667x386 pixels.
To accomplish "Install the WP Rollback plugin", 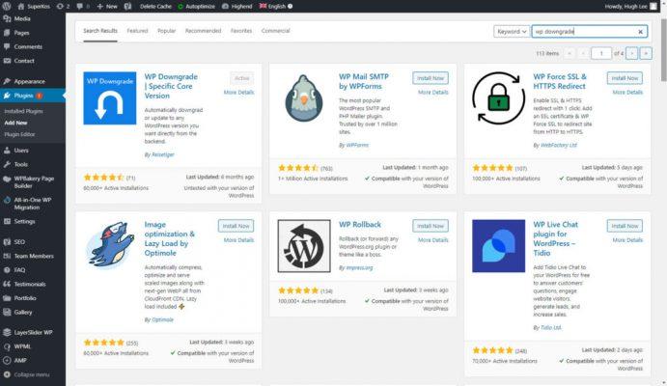I will [431, 226].
